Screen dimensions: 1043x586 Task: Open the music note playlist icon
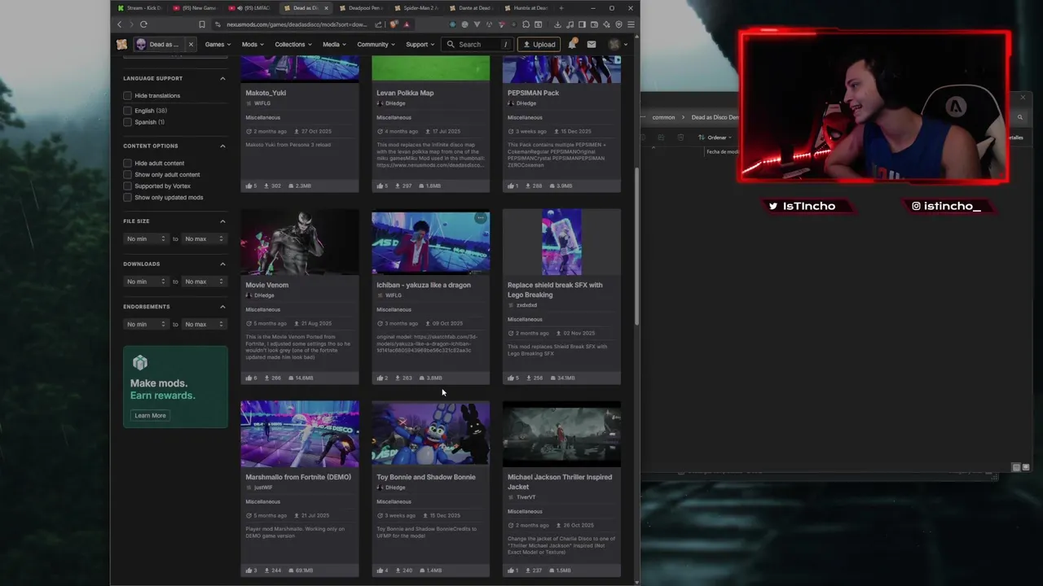pos(570,24)
